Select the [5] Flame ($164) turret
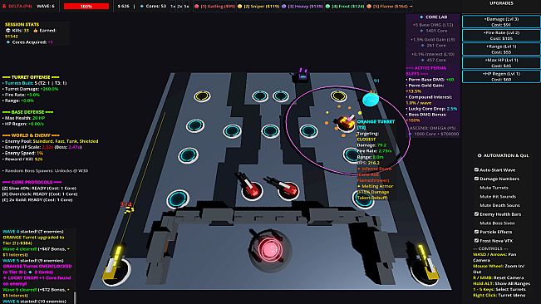The width and height of the screenshot is (541, 304). (x=387, y=6)
